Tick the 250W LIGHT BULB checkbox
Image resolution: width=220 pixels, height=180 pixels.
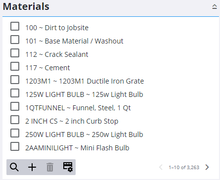[15, 133]
